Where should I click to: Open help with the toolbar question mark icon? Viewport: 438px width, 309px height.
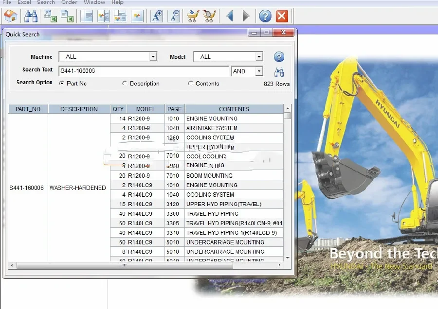tap(265, 16)
